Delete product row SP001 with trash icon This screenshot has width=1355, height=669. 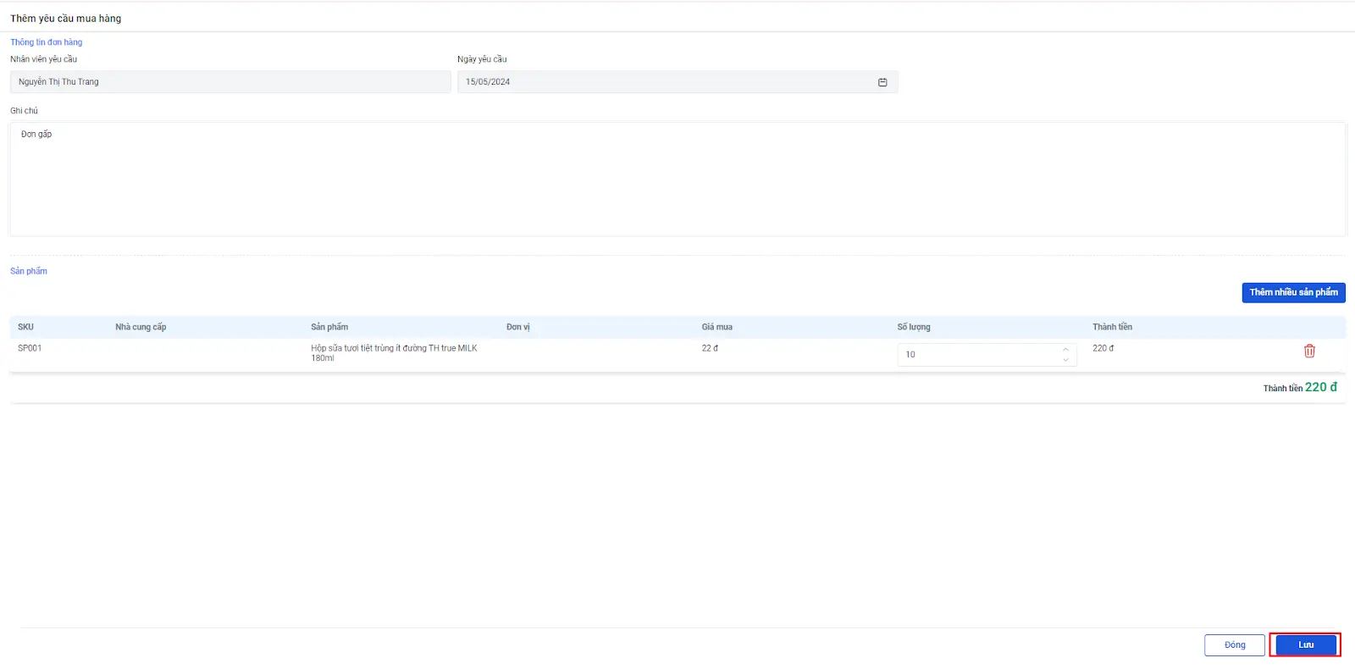pos(1309,351)
